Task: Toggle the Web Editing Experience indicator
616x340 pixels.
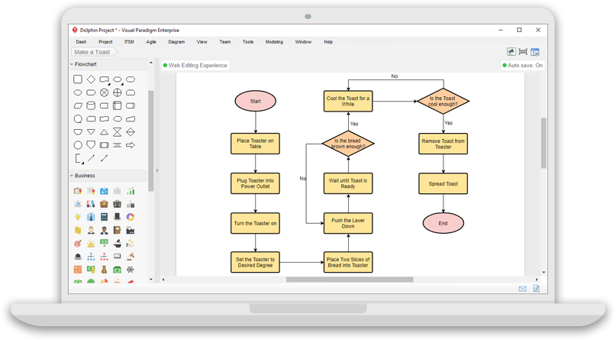Action: 195,66
